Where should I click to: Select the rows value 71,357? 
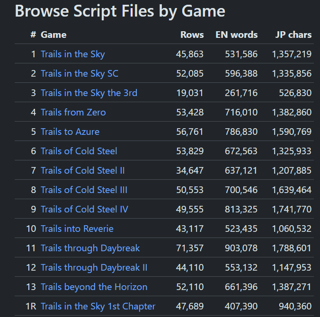[x=190, y=248]
